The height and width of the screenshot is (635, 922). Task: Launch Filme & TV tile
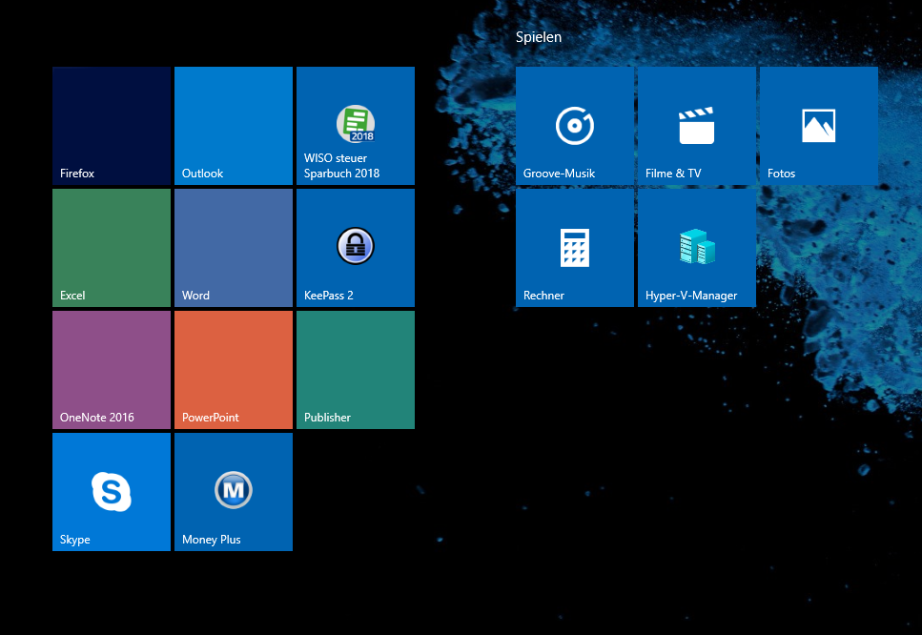coord(697,126)
